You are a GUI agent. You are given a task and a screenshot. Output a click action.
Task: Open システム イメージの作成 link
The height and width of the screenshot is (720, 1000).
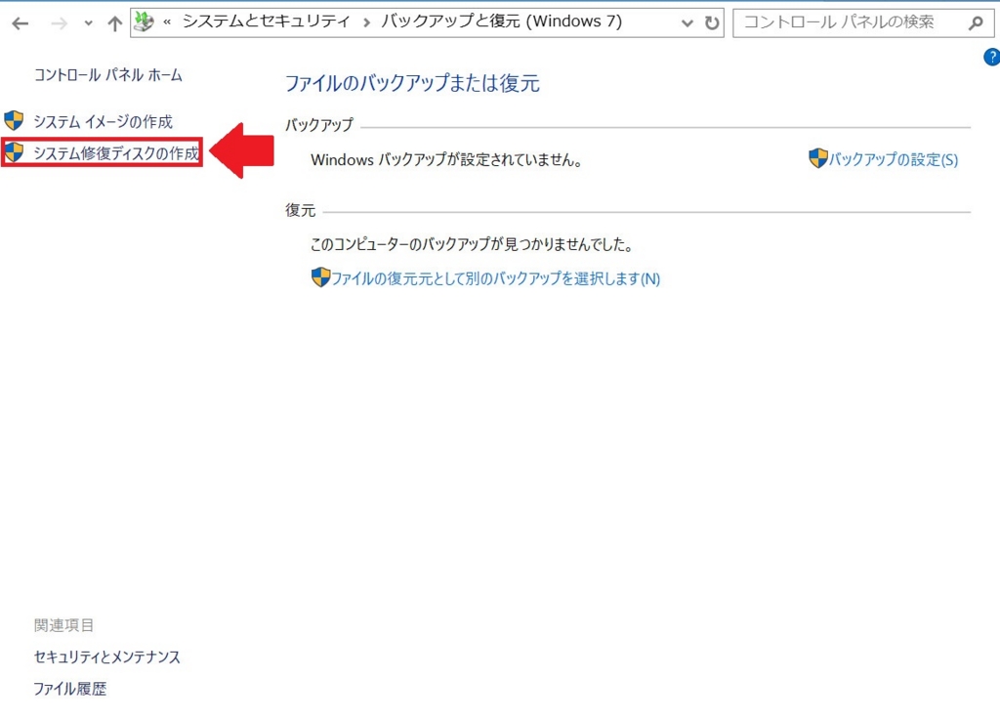coord(103,121)
